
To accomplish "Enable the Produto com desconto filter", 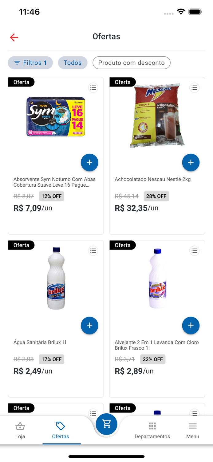I will tap(131, 63).
